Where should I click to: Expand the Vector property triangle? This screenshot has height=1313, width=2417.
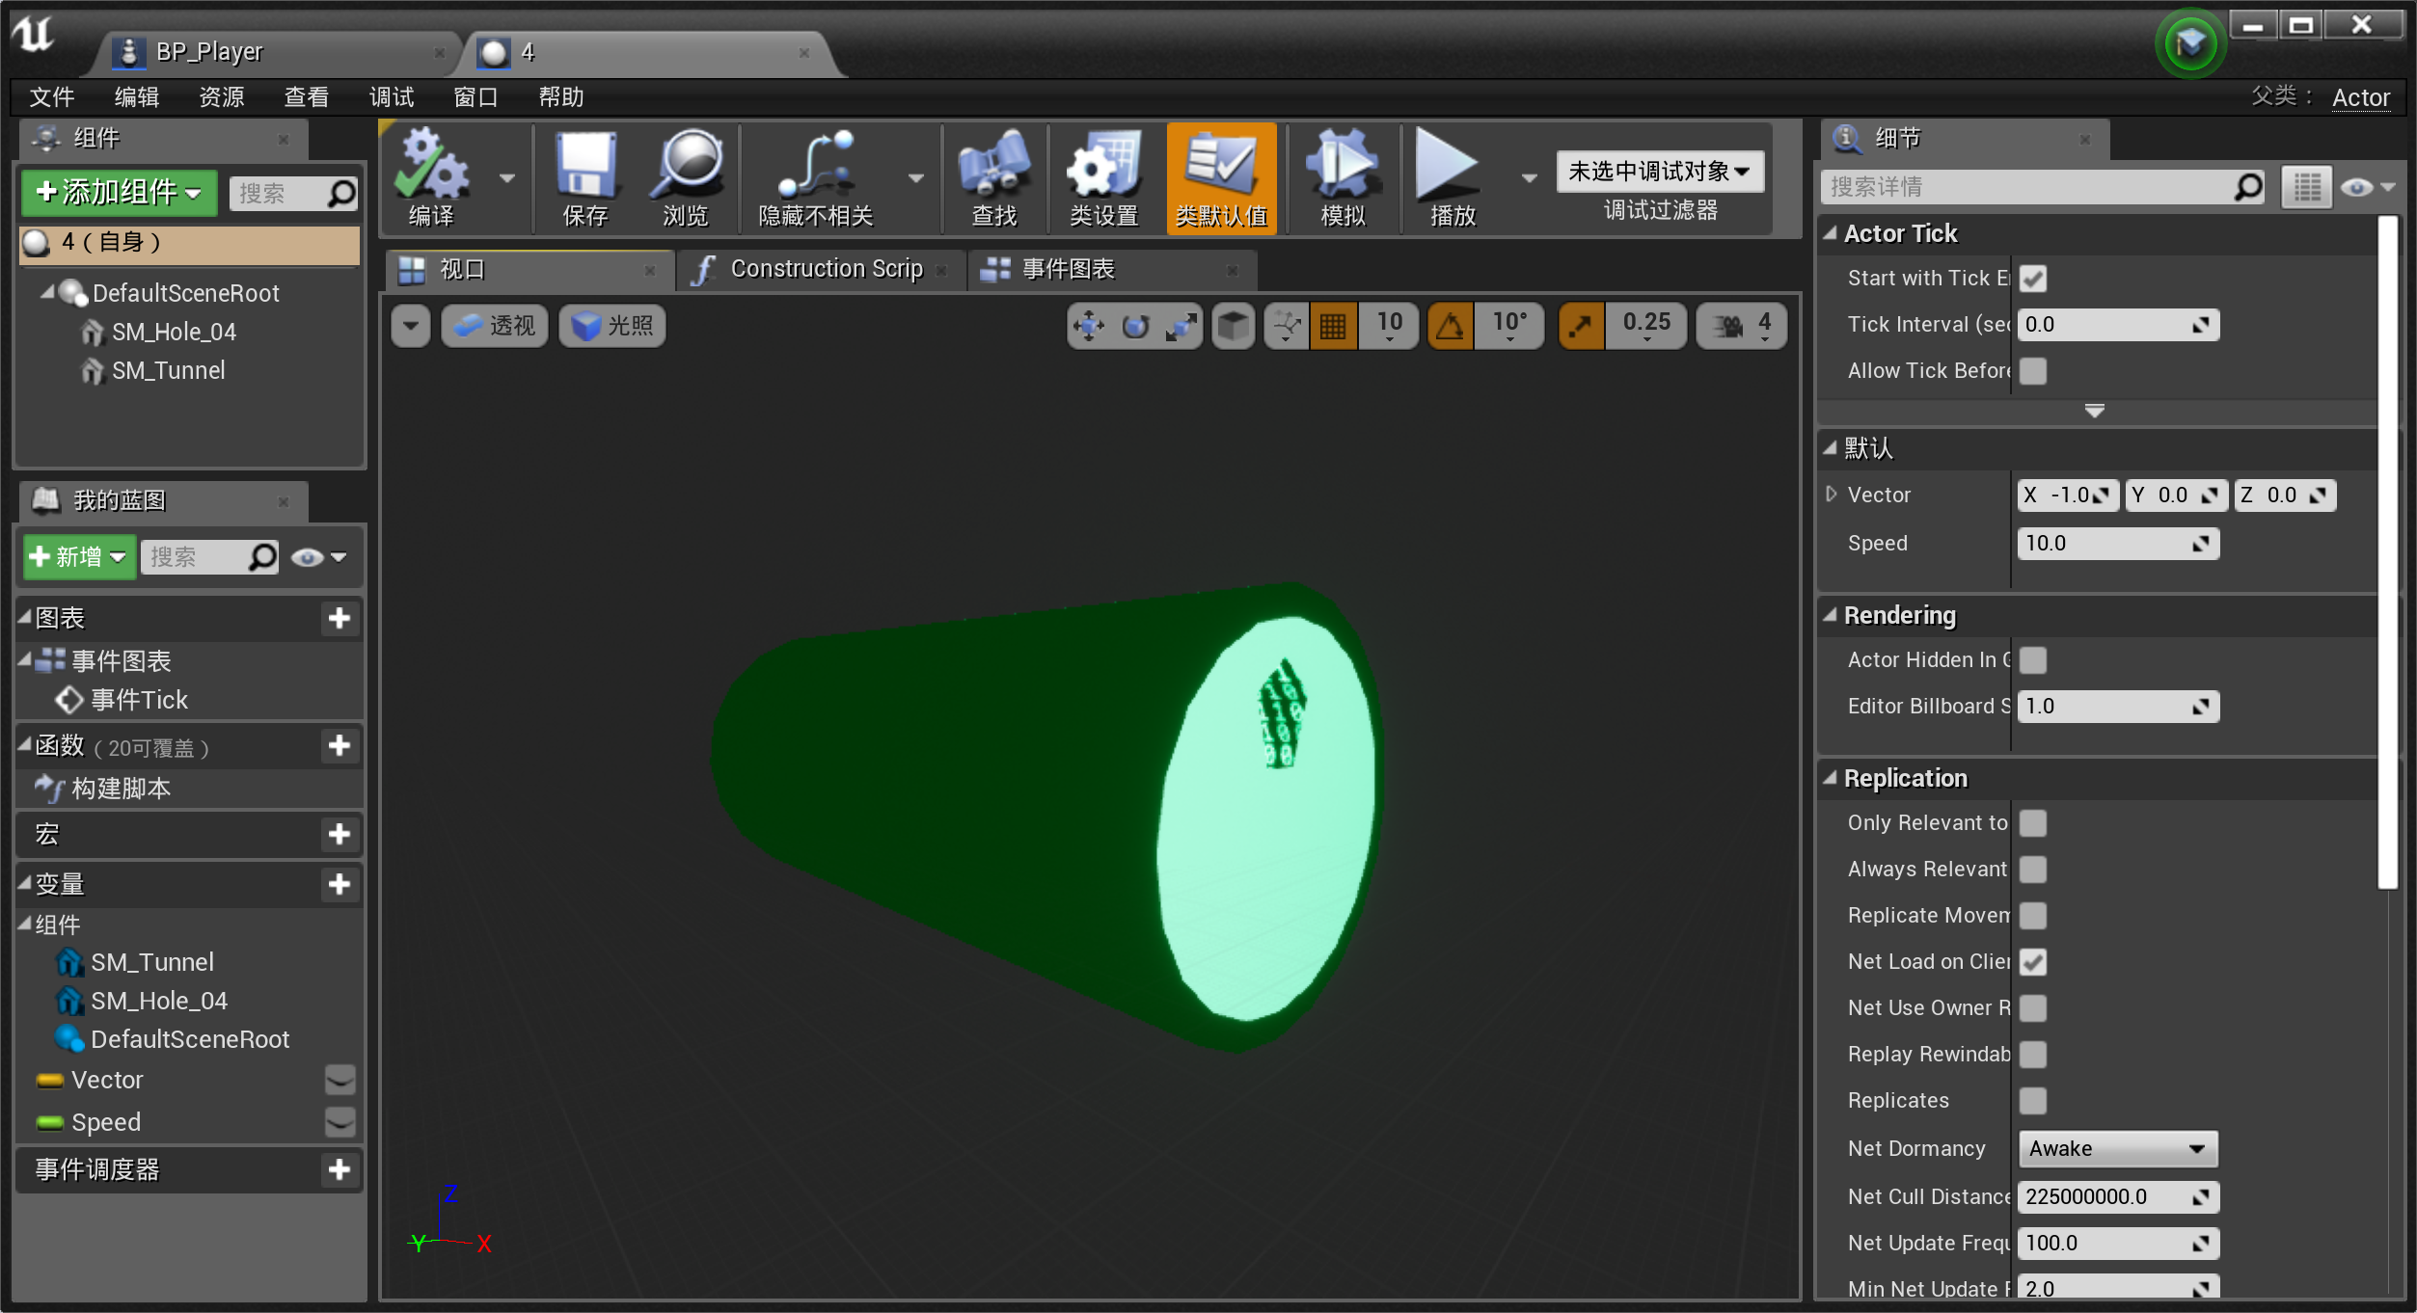(1831, 495)
